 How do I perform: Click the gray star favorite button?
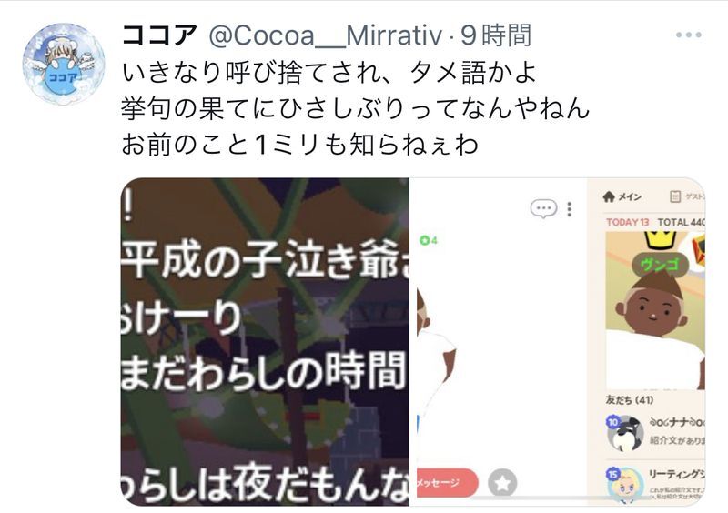click(x=502, y=483)
